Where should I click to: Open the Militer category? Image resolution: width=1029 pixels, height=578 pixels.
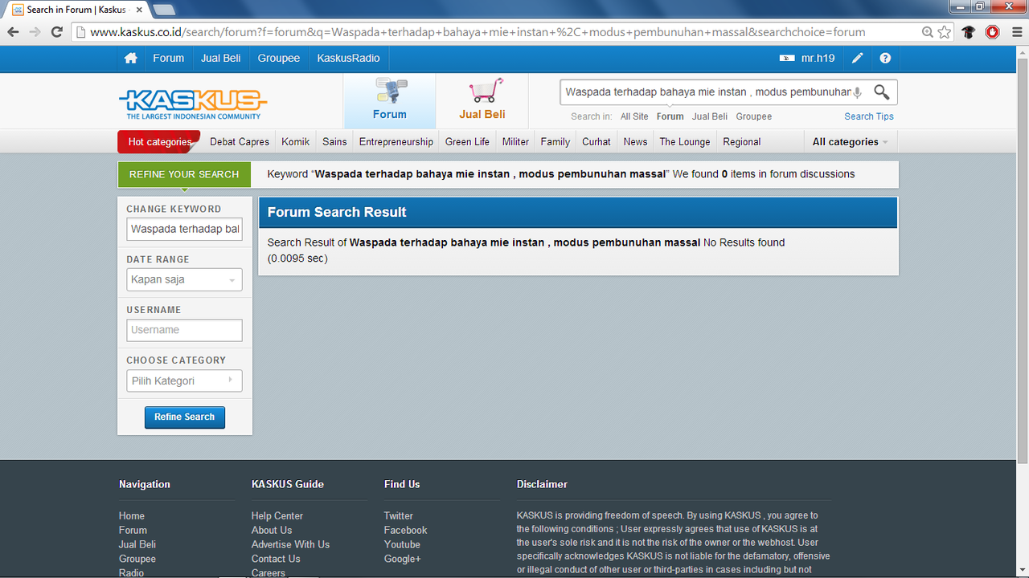(x=515, y=142)
